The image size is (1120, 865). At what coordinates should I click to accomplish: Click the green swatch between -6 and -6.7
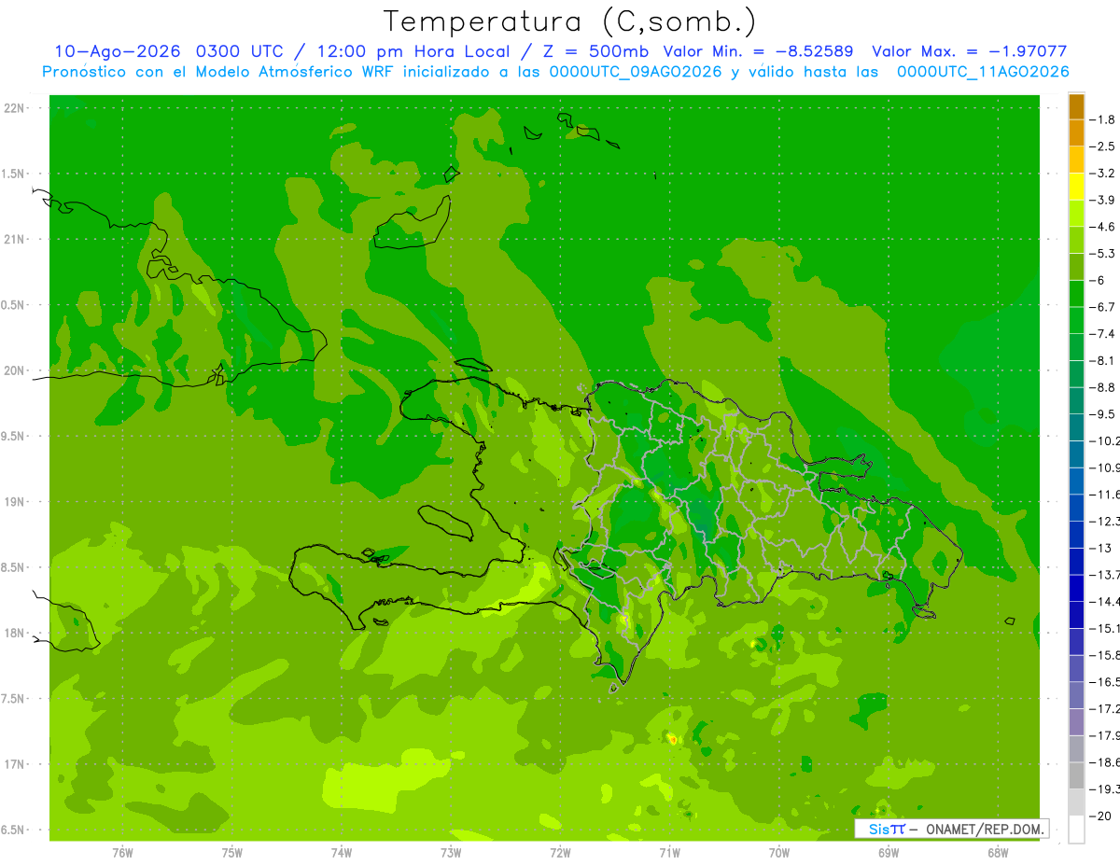pos(1076,294)
